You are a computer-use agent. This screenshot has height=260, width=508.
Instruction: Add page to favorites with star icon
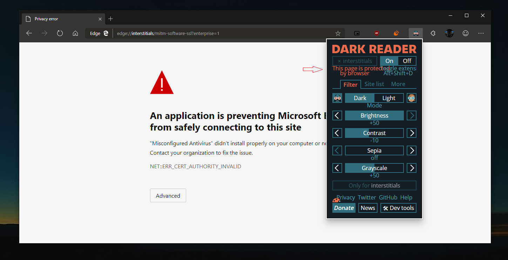(338, 33)
